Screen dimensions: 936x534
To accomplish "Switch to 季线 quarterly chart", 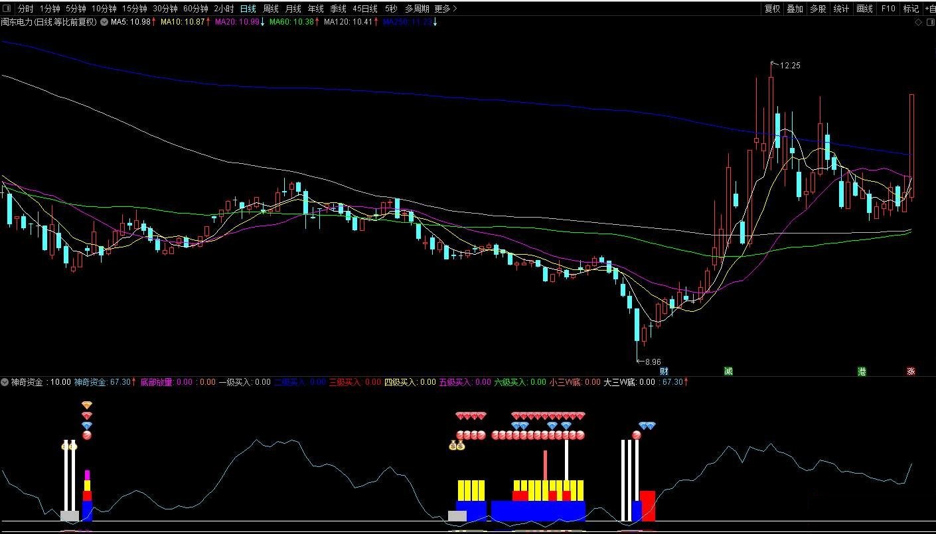I will 338,9.
